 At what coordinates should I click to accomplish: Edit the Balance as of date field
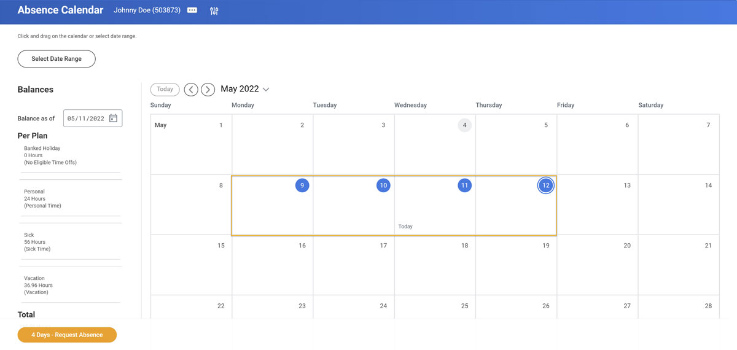point(93,119)
